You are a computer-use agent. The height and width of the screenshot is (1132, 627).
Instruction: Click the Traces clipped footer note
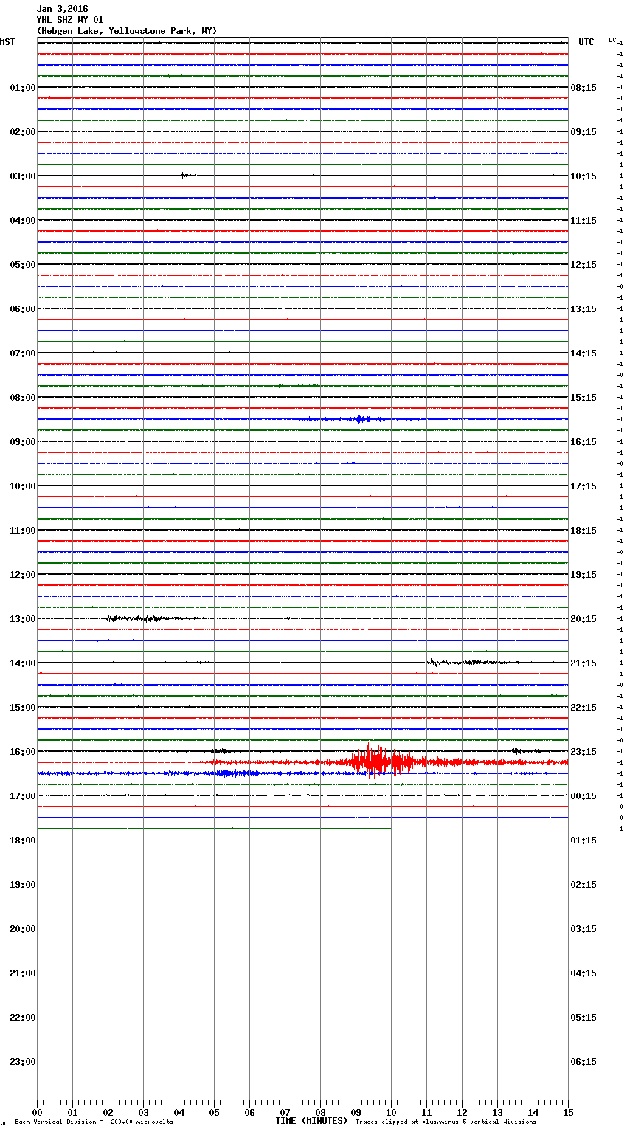(x=446, y=1122)
